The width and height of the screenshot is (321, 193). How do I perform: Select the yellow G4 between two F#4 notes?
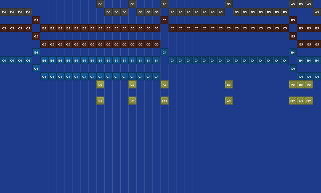click(301, 101)
